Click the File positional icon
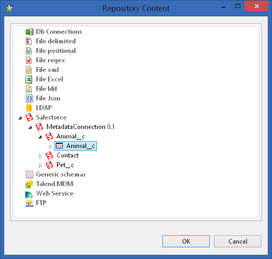272x259 pixels. (x=28, y=51)
